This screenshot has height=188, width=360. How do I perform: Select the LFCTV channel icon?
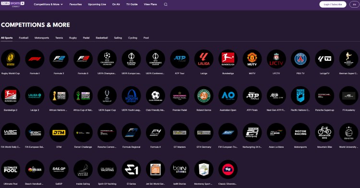(x=276, y=59)
